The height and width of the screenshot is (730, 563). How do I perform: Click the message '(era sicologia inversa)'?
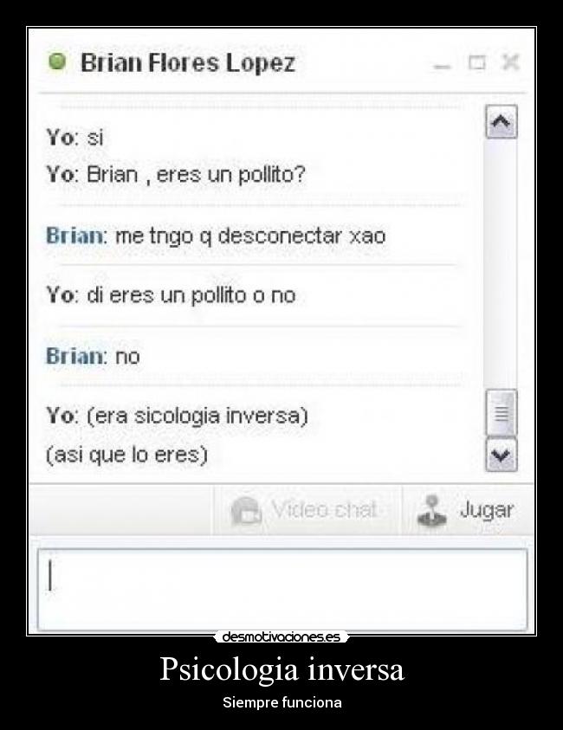click(197, 417)
